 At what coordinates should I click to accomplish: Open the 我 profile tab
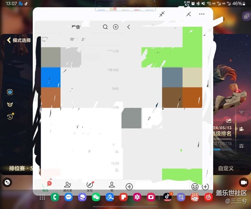pos(112,186)
